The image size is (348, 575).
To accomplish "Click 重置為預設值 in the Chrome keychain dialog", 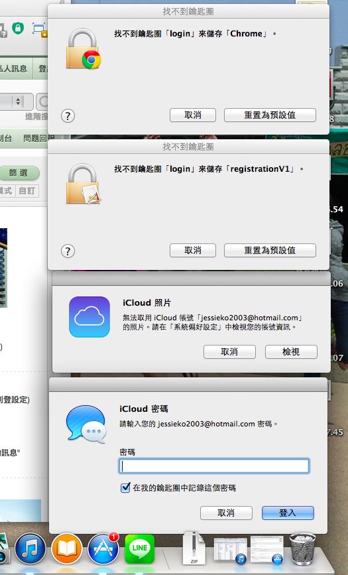I will click(x=270, y=115).
